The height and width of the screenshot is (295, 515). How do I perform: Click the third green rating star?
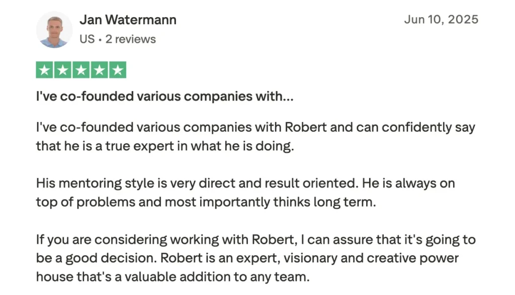(x=81, y=70)
